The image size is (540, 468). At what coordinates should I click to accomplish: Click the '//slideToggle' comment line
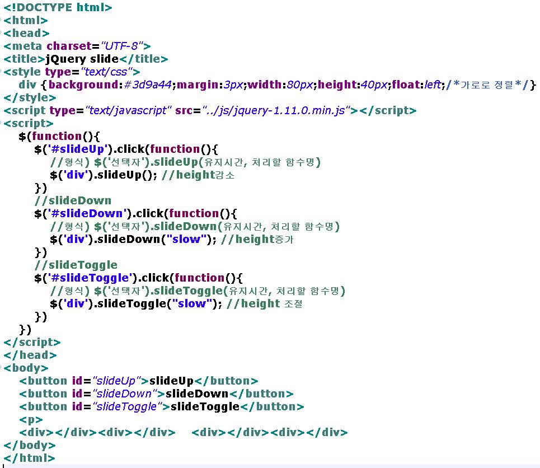[76, 265]
